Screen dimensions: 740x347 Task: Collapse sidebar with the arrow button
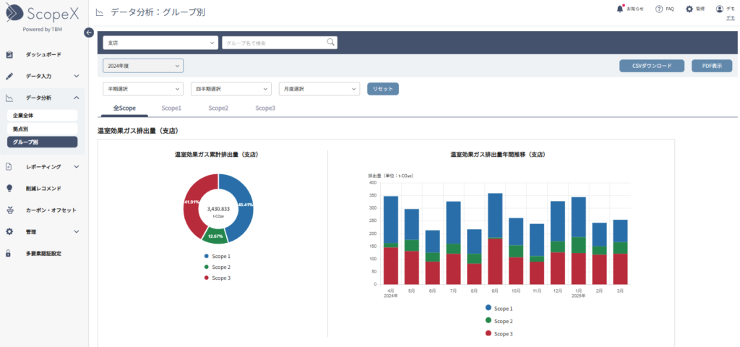[89, 32]
